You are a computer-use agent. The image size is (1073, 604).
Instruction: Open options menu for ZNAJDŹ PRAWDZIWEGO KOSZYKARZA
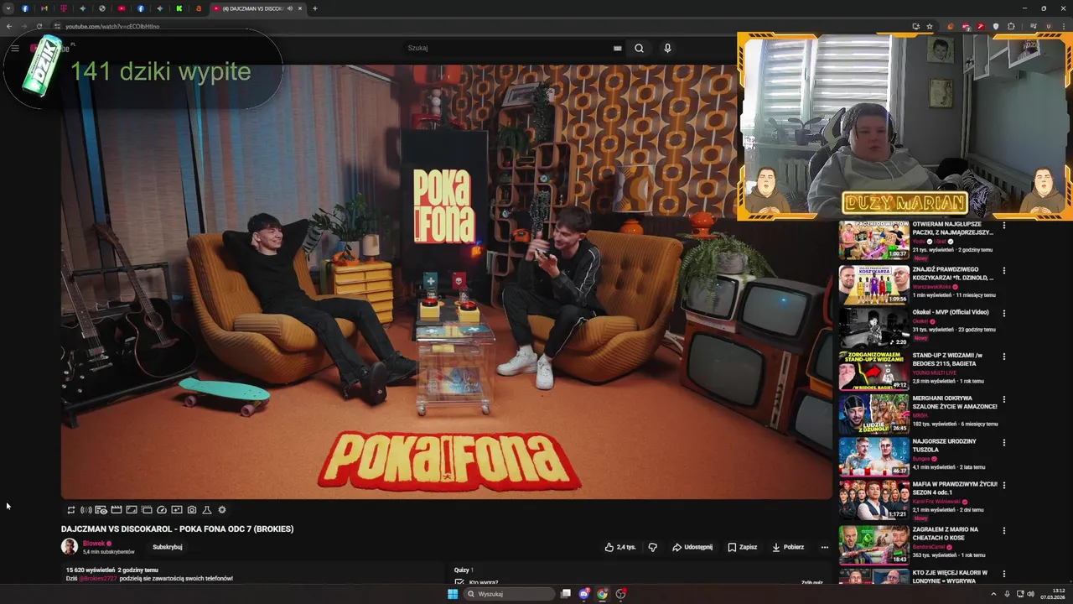(1004, 270)
